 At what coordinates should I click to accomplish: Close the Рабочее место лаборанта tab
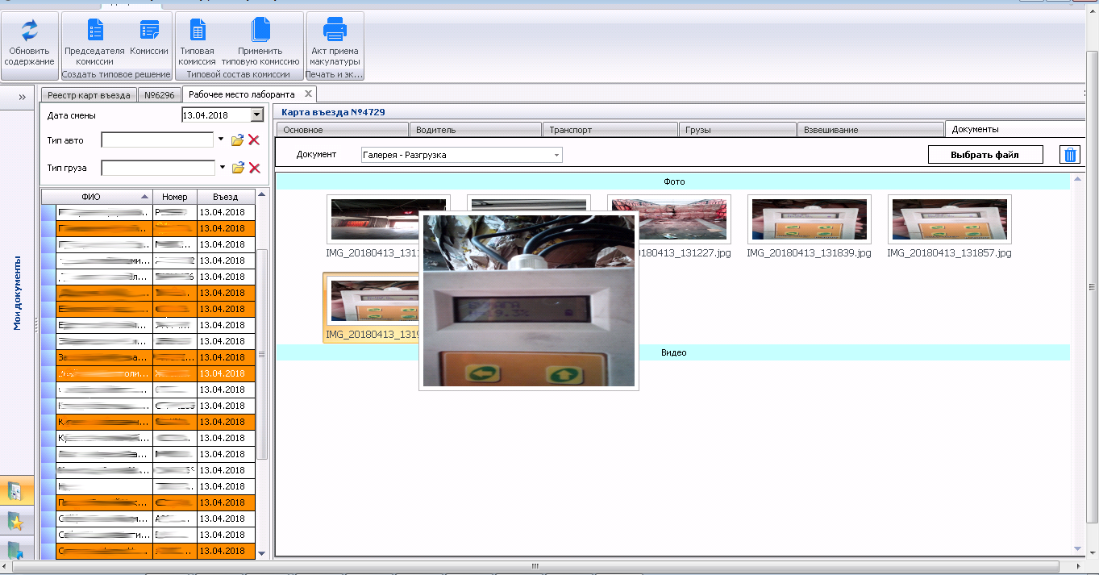pos(308,94)
